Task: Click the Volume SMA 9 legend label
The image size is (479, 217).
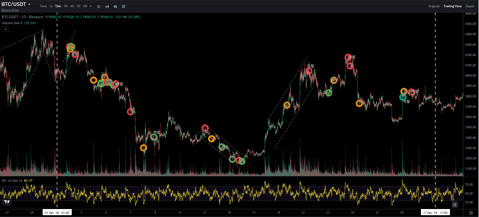Action: (x=12, y=23)
